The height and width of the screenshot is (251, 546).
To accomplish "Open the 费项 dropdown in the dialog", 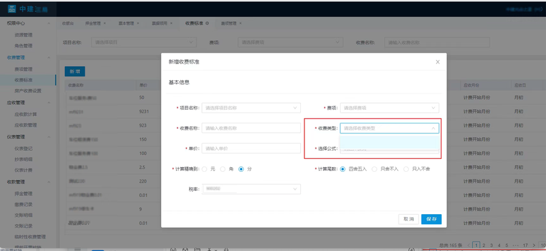I will pyautogui.click(x=389, y=108).
